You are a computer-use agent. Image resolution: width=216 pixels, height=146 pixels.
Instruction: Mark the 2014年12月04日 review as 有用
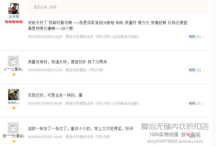(192, 103)
